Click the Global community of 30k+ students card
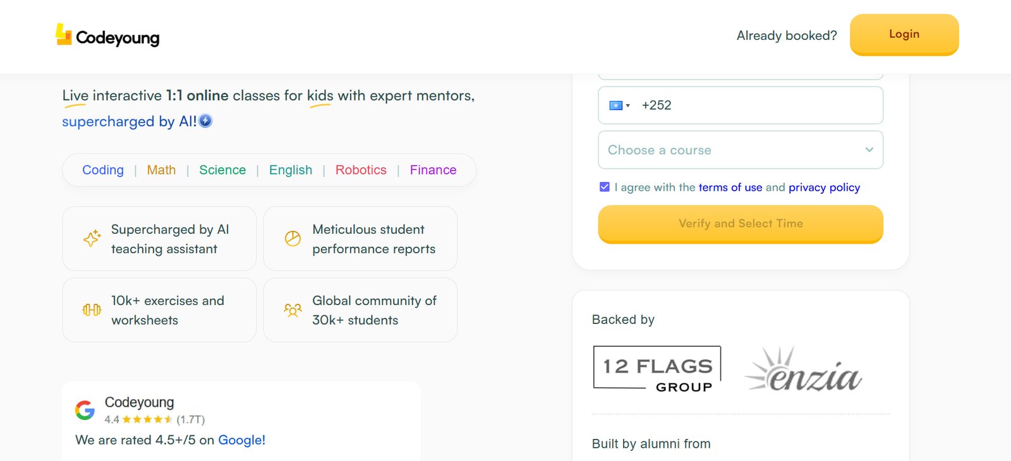This screenshot has width=1011, height=461. coord(360,310)
